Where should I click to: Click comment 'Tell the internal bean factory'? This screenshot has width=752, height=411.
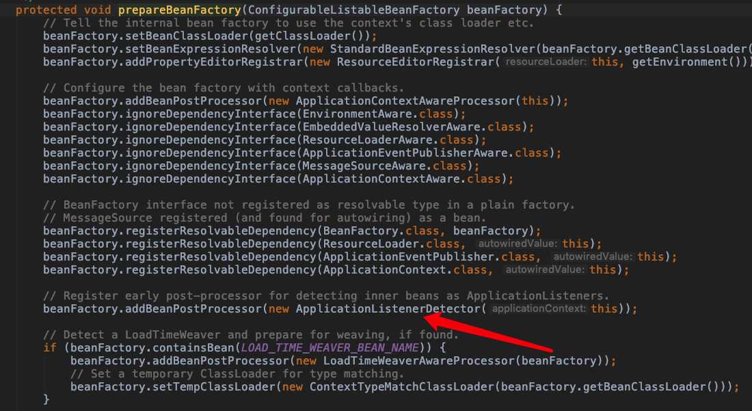[288, 23]
